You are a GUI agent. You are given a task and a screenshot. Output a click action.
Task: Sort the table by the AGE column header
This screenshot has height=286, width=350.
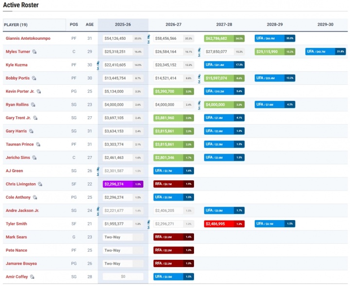pos(90,24)
